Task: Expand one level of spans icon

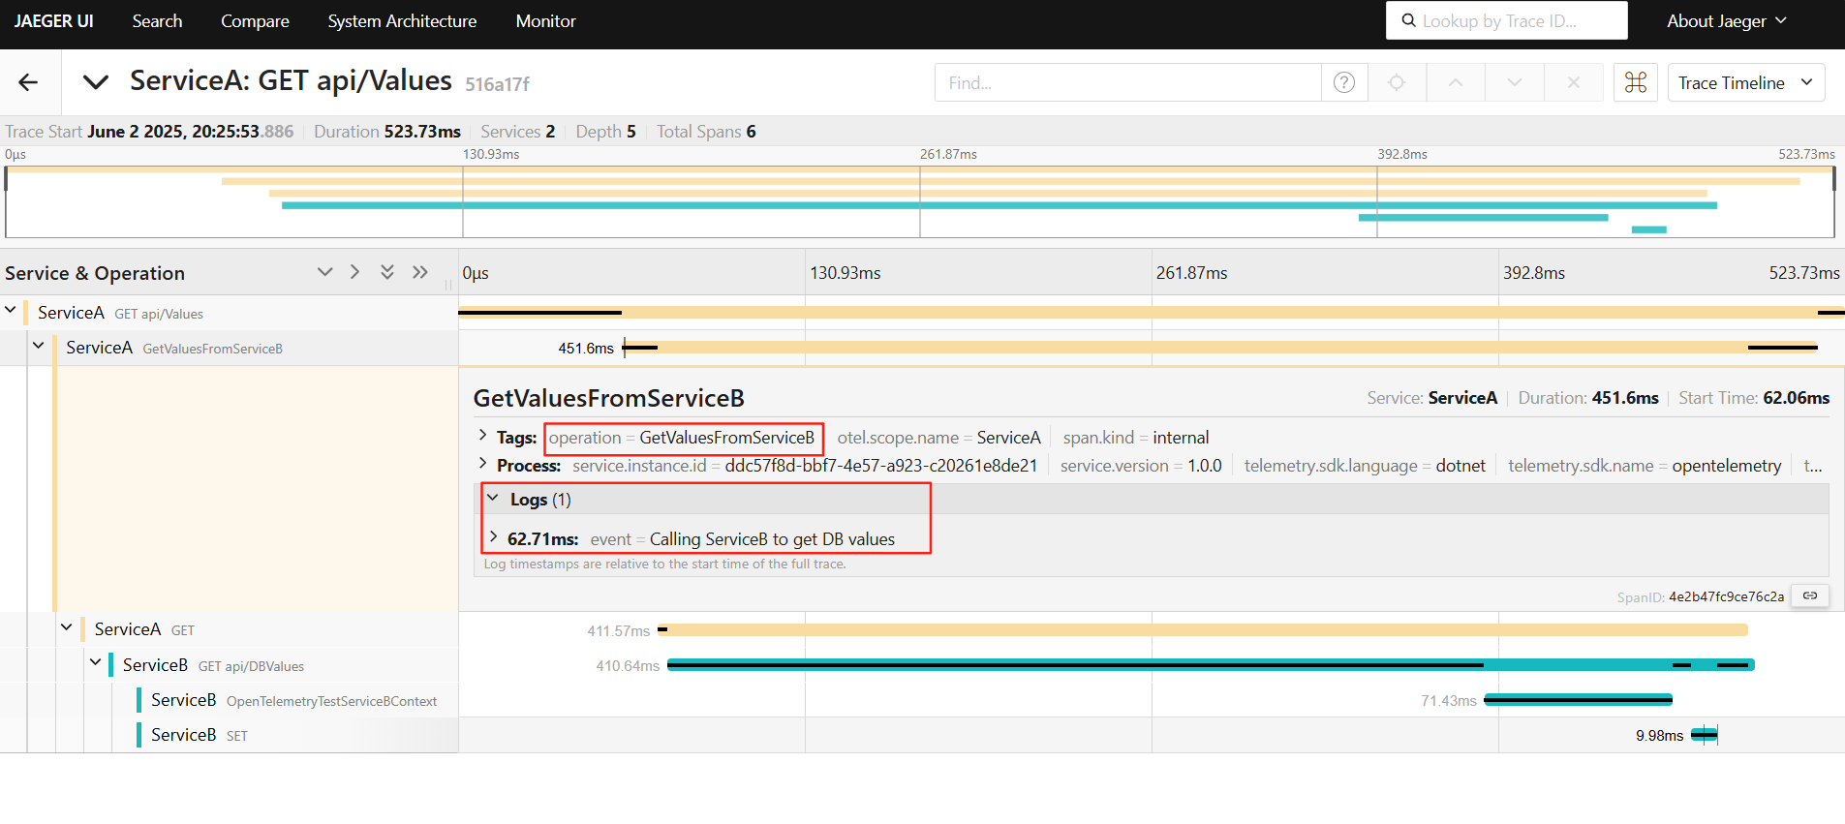Action: [x=324, y=272]
